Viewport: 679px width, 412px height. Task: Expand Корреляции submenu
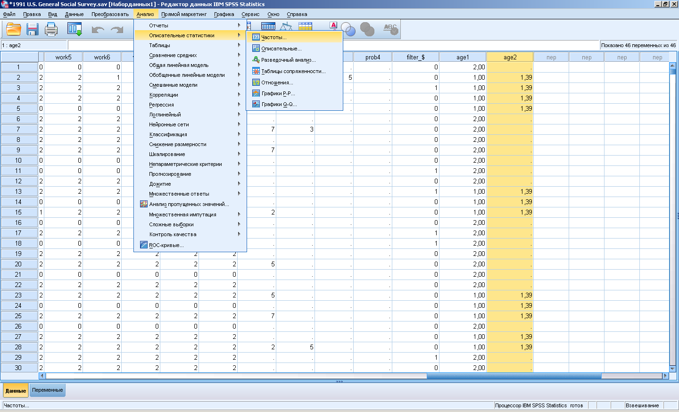click(190, 95)
